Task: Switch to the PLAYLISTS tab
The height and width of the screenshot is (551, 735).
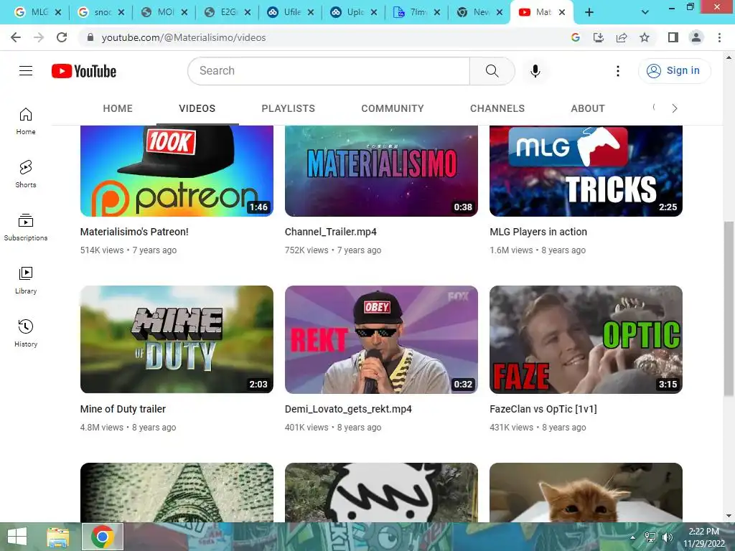Action: click(289, 108)
